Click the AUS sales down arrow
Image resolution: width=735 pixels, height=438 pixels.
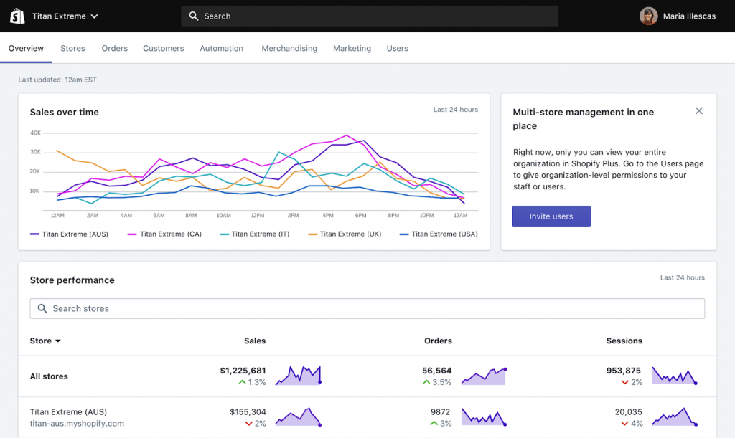point(248,424)
